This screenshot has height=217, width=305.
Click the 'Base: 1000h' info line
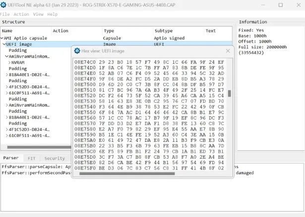click(252, 36)
